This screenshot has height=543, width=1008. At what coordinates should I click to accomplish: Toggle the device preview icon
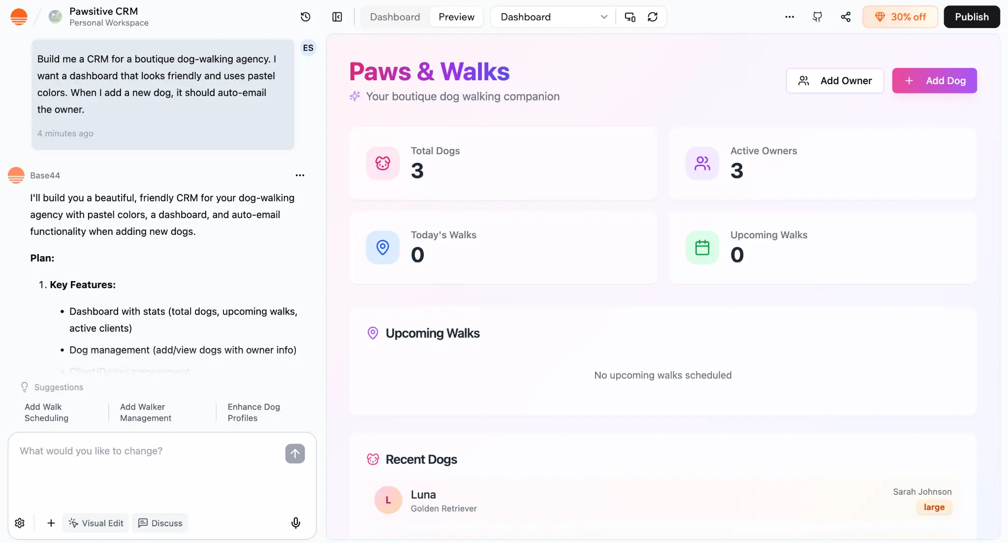point(630,17)
